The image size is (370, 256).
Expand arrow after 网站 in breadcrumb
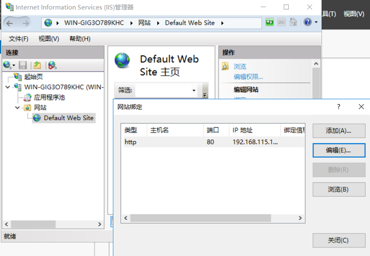click(x=158, y=23)
